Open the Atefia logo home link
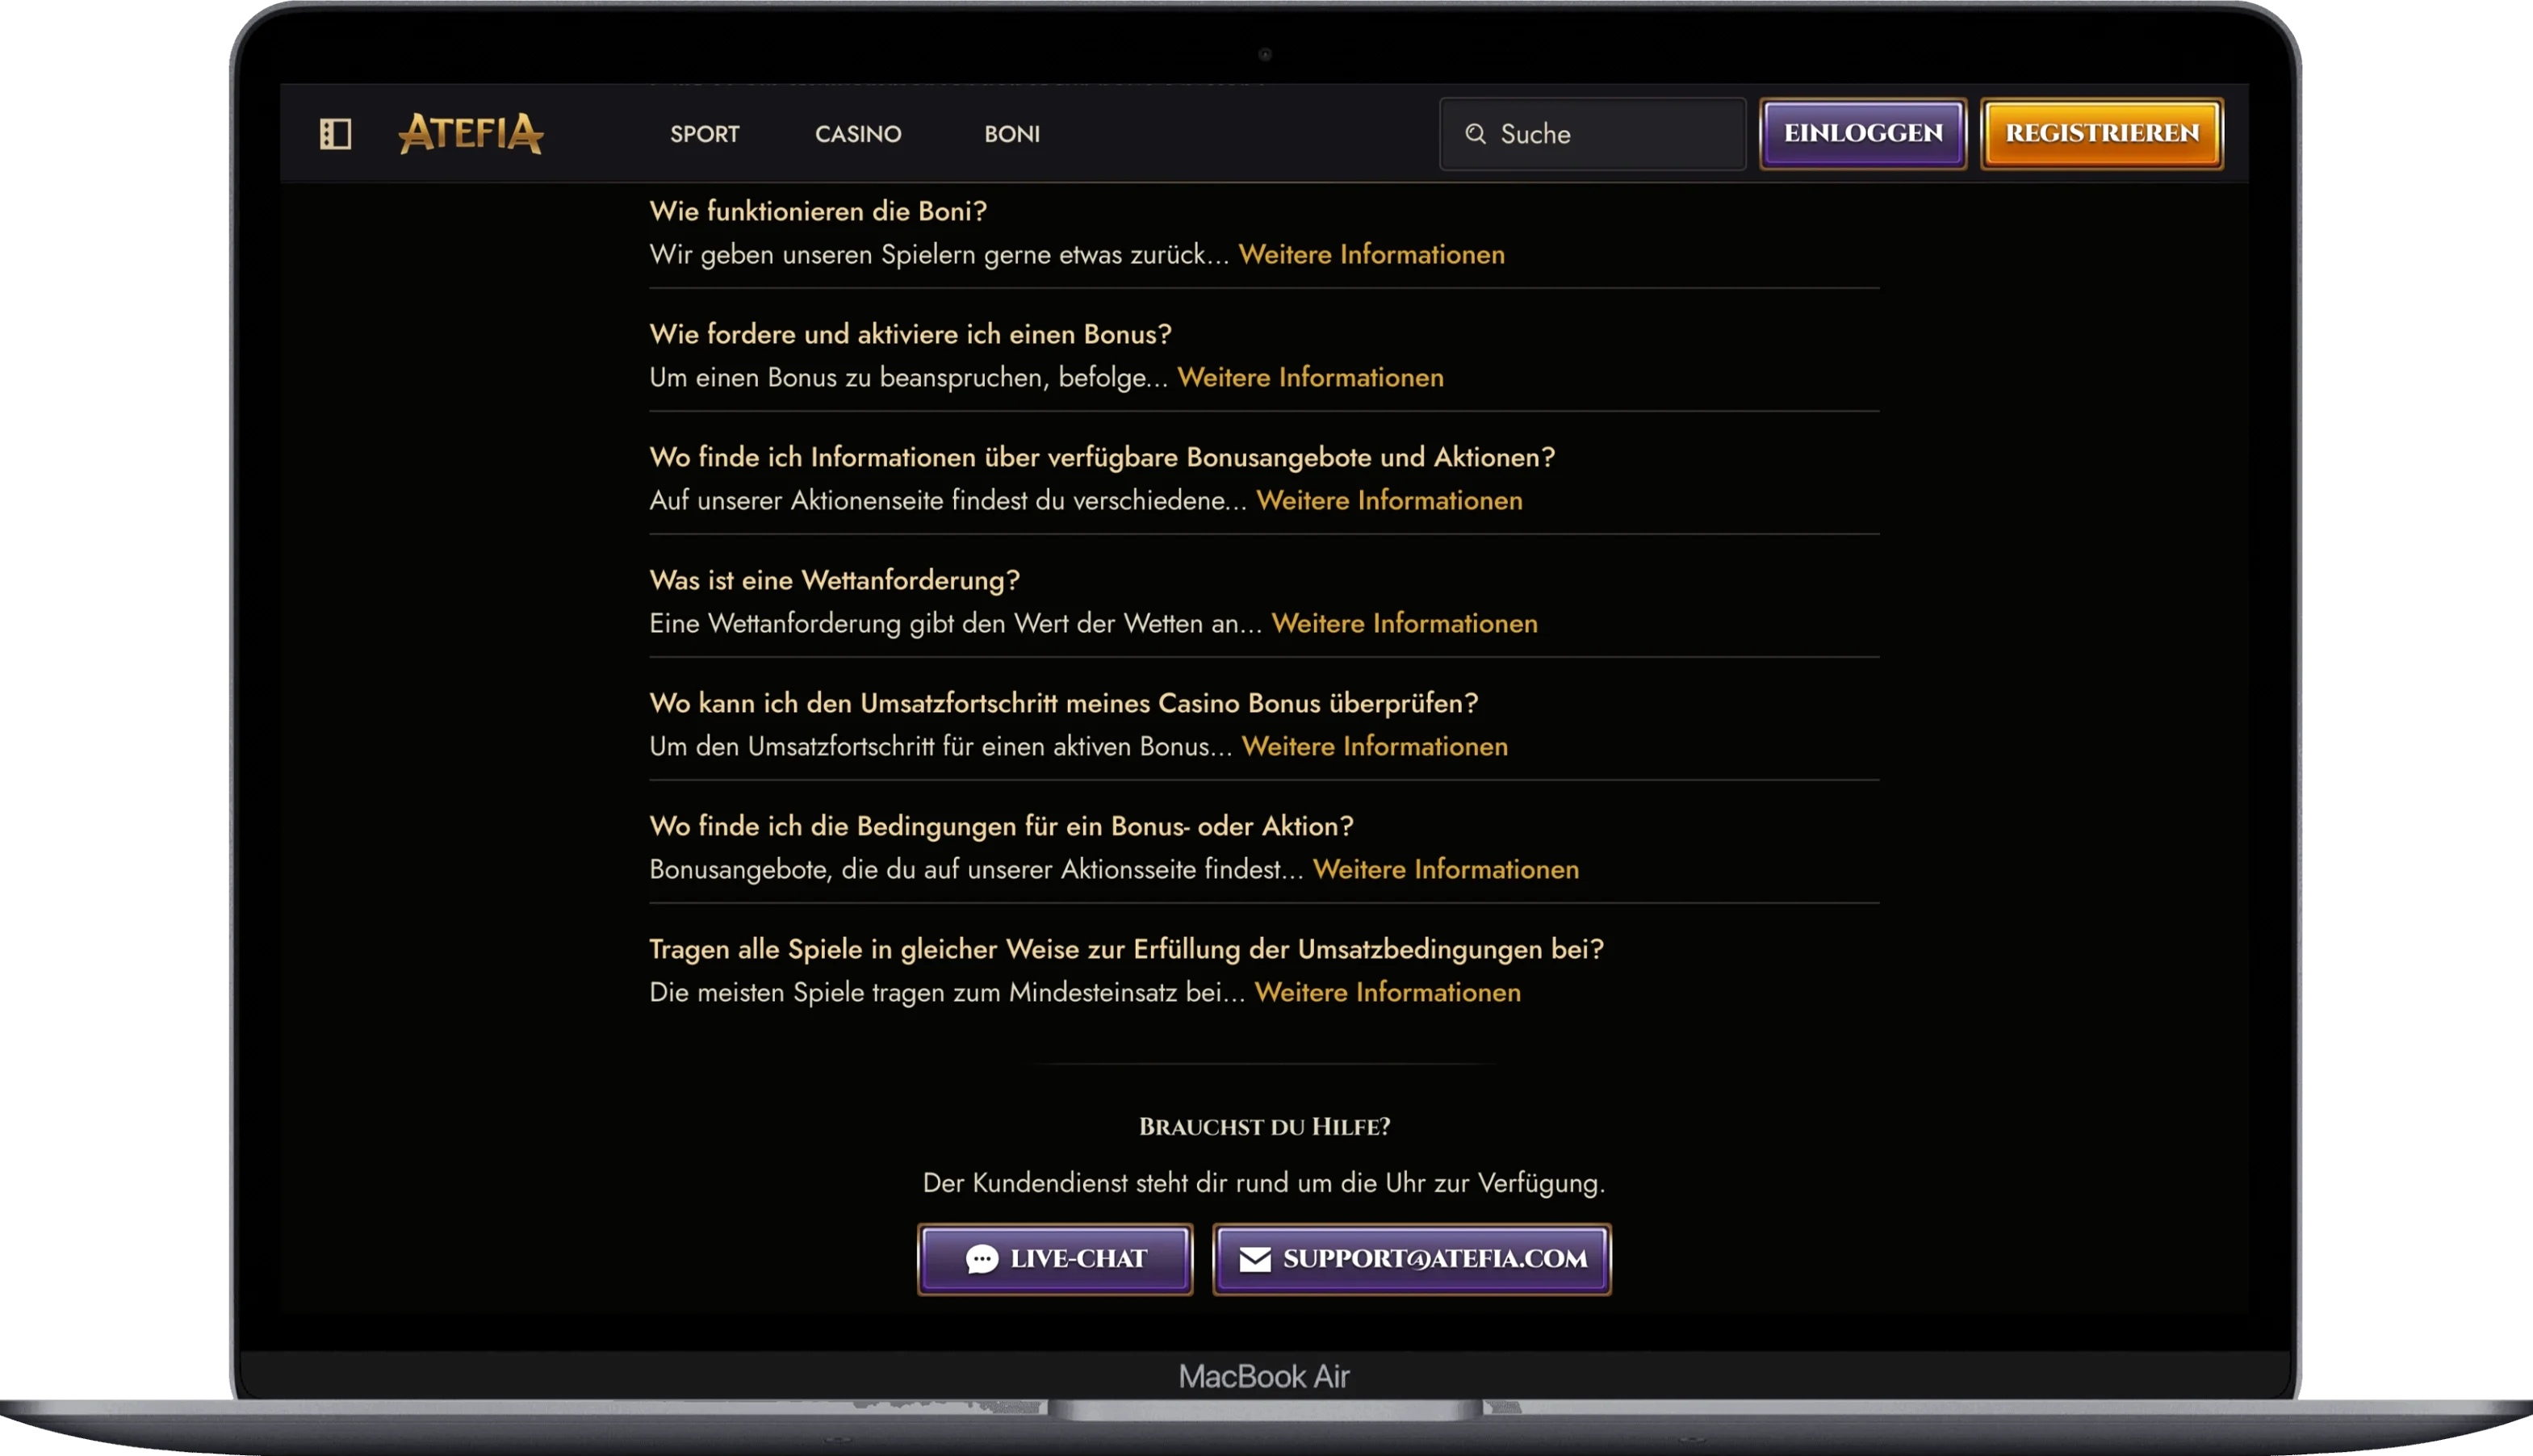This screenshot has height=1456, width=2533. [471, 133]
